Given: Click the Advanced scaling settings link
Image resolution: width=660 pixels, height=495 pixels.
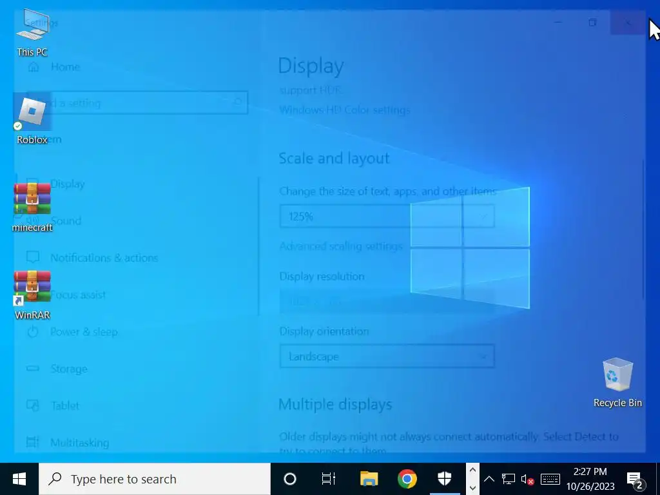Looking at the screenshot, I should click(x=341, y=246).
